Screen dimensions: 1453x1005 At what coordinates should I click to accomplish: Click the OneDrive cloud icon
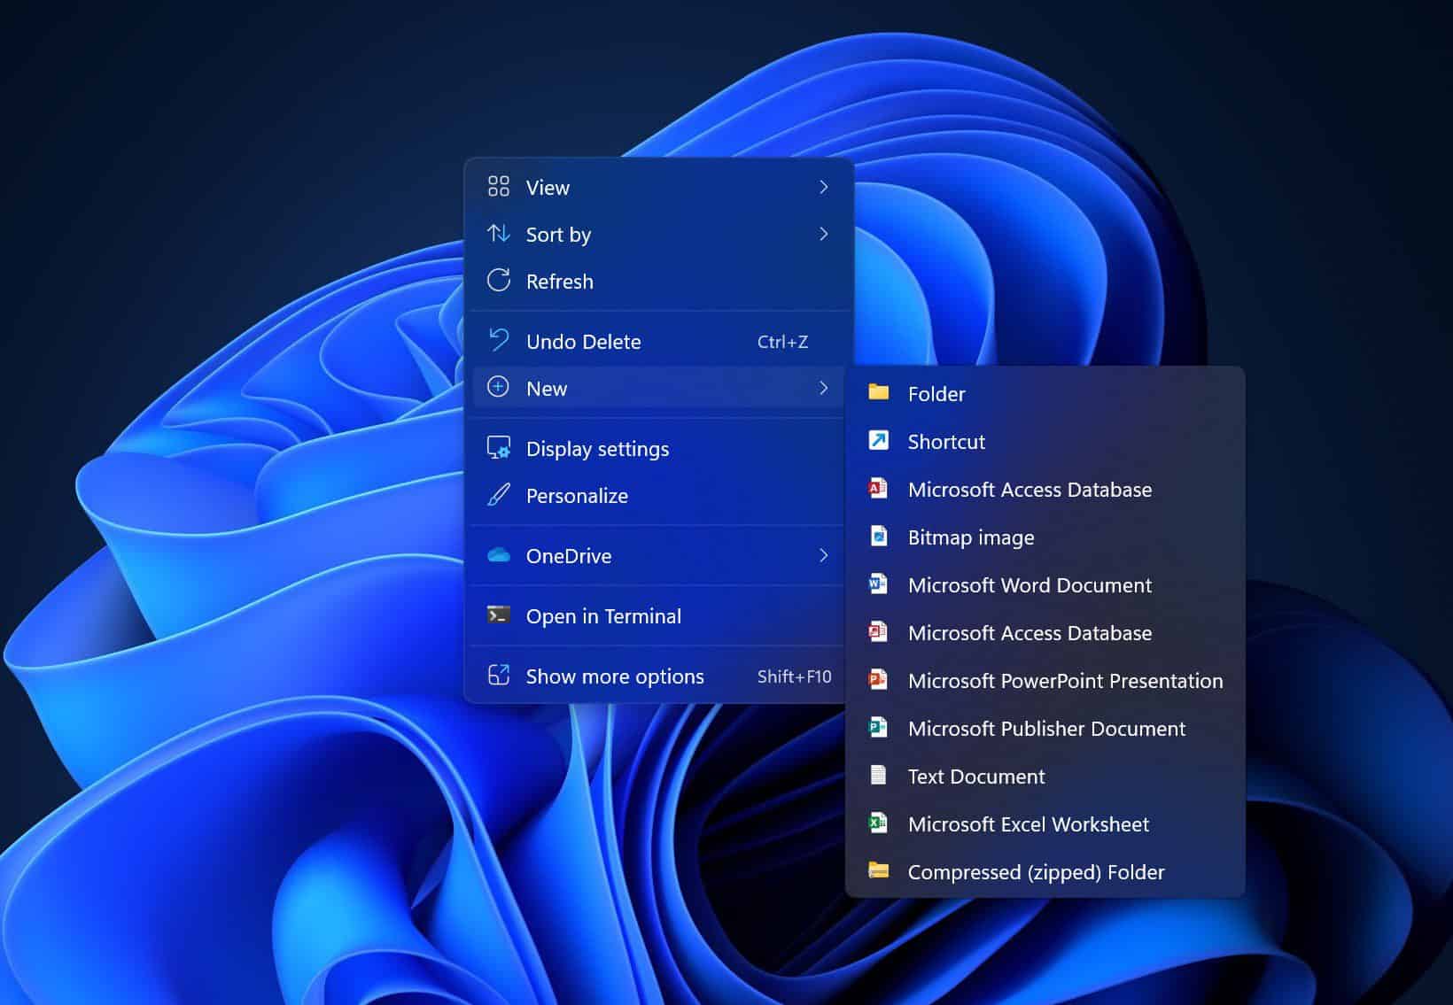[499, 555]
